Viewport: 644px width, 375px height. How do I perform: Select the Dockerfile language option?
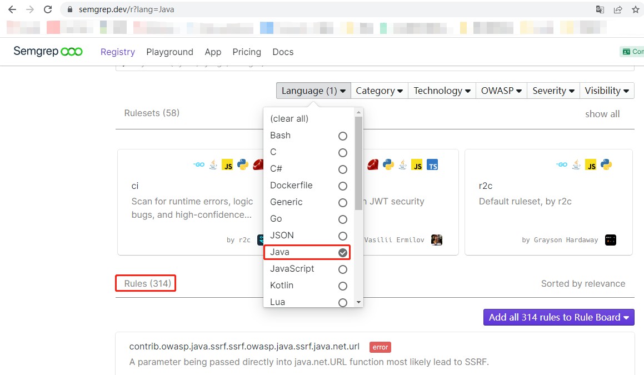[x=308, y=186]
